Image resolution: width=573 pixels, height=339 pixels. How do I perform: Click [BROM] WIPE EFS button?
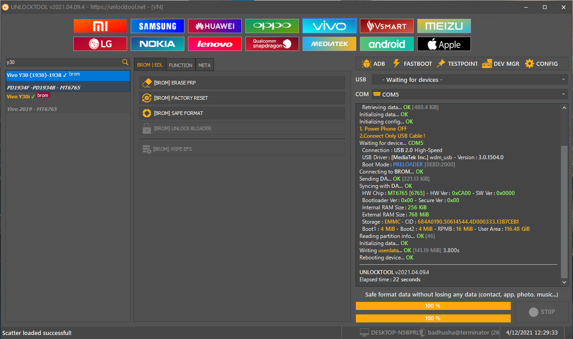pyautogui.click(x=242, y=149)
